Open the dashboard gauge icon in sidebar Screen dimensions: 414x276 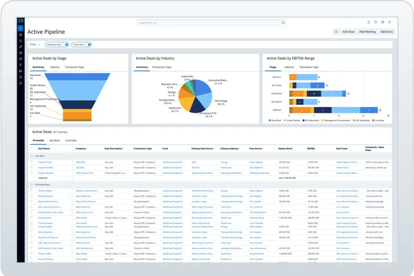[x=20, y=35]
